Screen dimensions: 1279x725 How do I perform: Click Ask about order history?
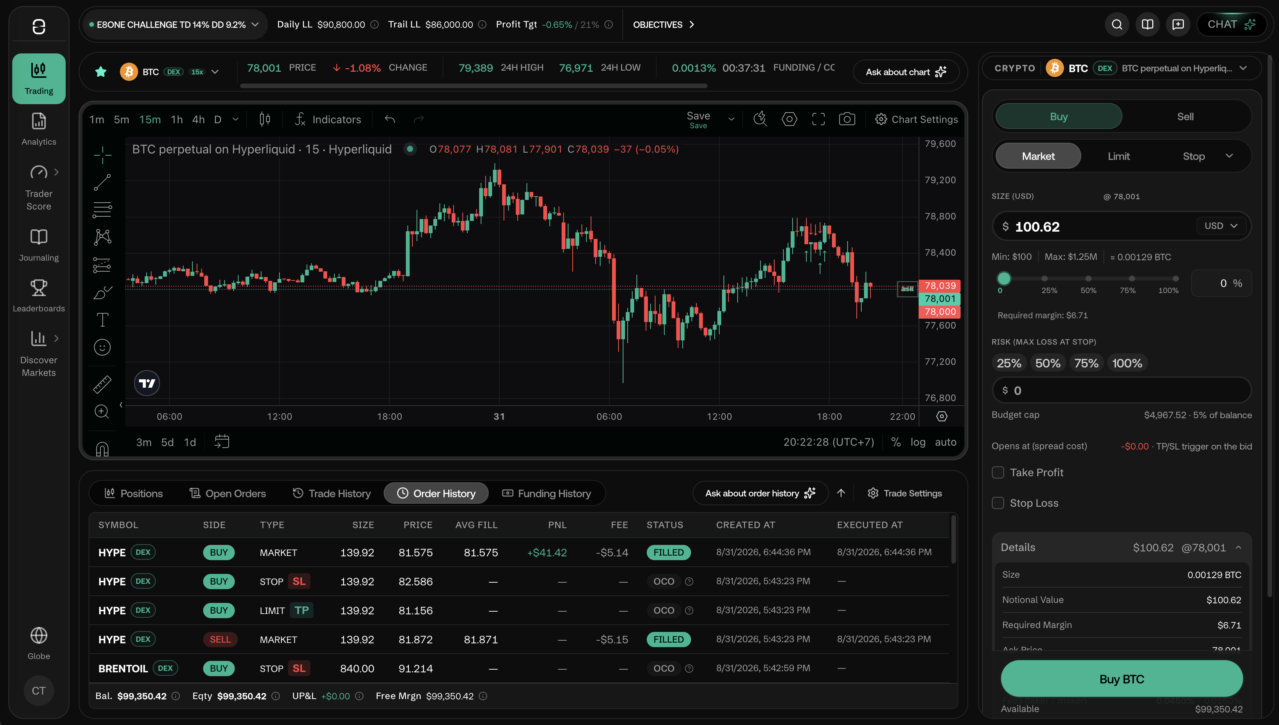click(760, 493)
